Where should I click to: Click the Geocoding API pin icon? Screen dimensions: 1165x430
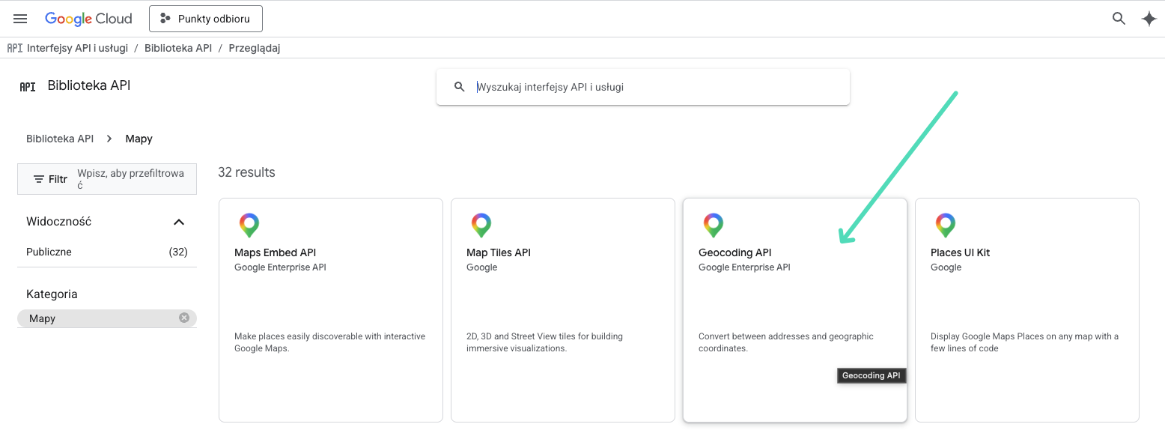[713, 225]
